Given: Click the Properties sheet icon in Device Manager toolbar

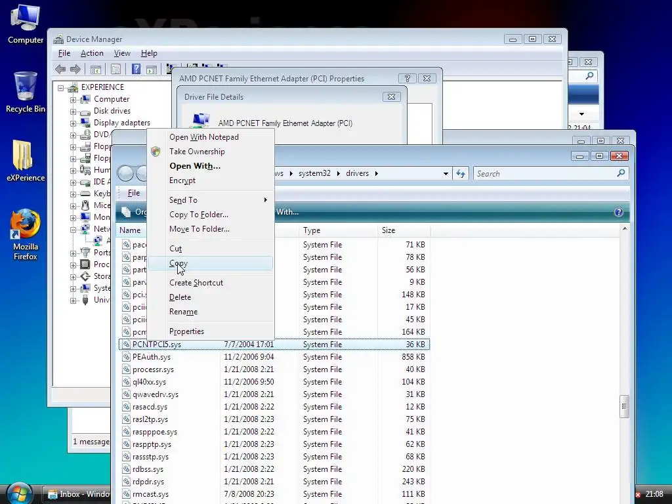Looking at the screenshot, I should point(115,69).
